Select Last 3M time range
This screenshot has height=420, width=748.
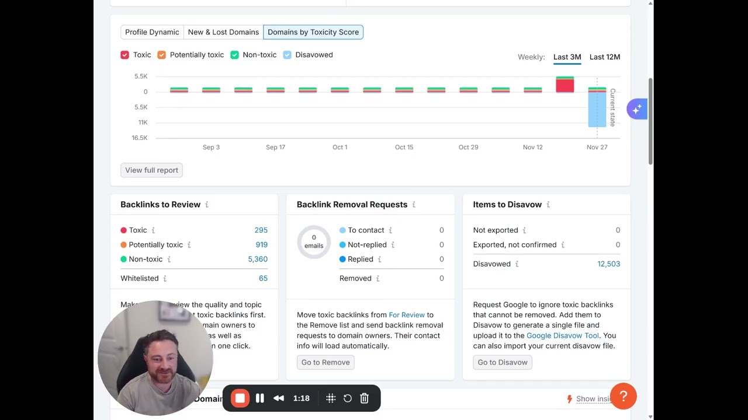point(567,57)
